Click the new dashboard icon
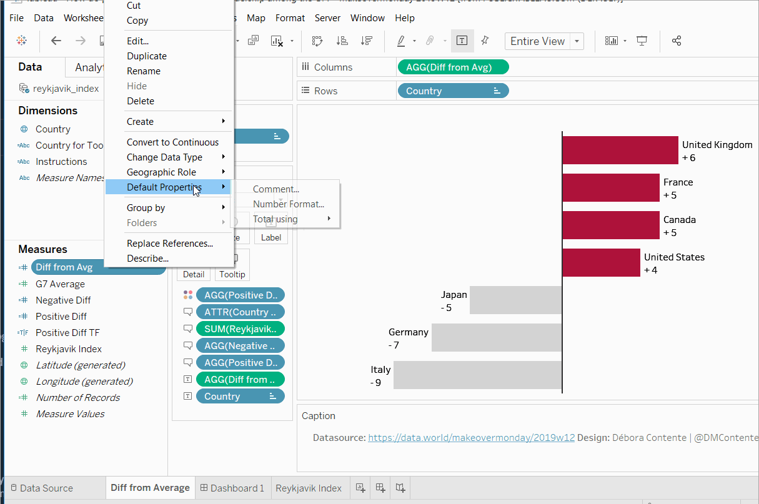 coord(380,488)
